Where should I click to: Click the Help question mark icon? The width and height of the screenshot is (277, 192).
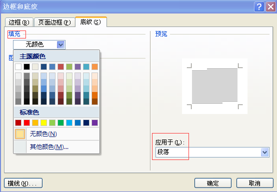pos(259,7)
